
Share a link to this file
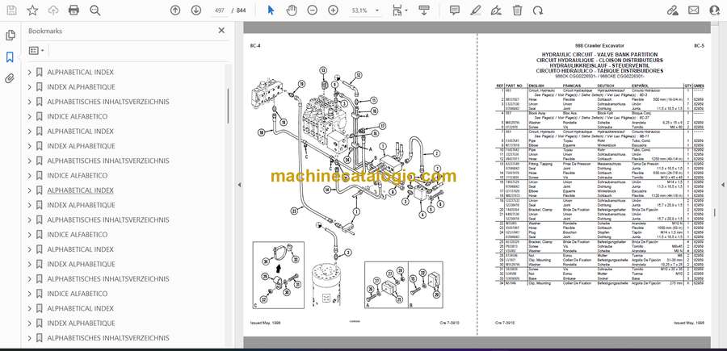[672, 10]
